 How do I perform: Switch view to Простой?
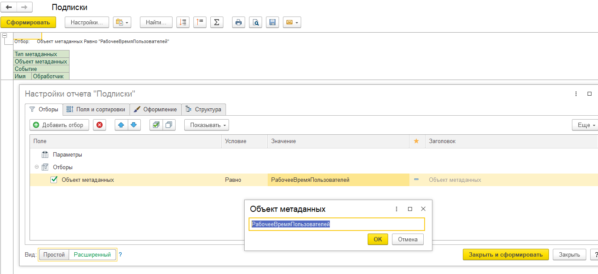point(54,255)
